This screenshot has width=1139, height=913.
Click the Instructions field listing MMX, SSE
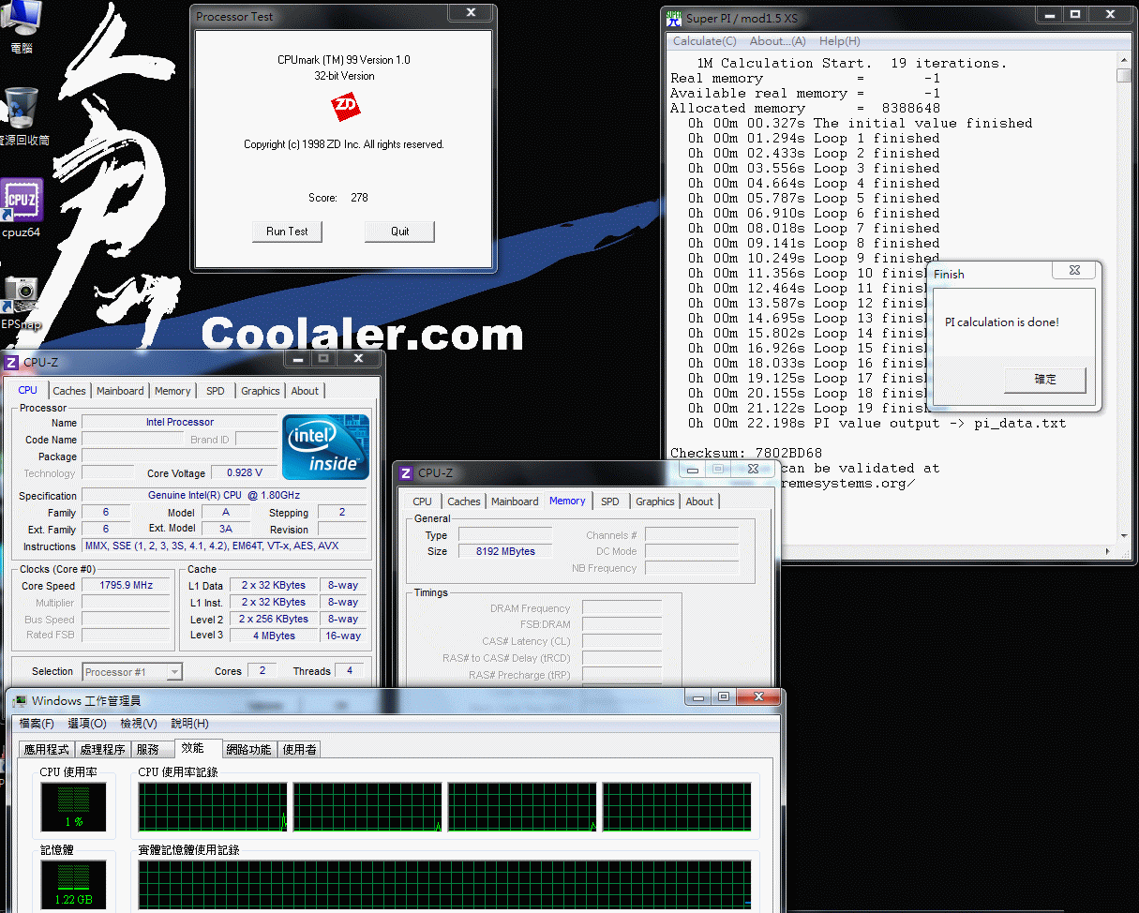point(223,546)
